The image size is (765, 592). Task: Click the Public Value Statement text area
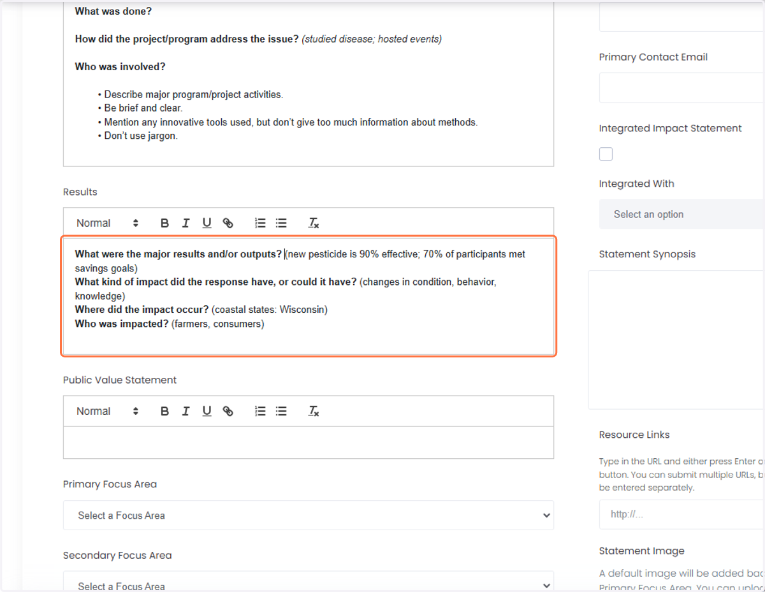(309, 442)
